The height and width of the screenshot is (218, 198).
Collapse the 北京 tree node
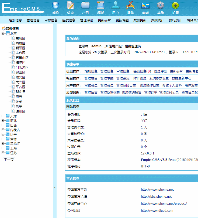pyautogui.click(x=3, y=33)
